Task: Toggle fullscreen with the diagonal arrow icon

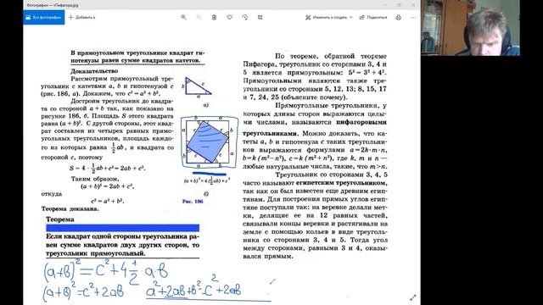Action: (413, 297)
